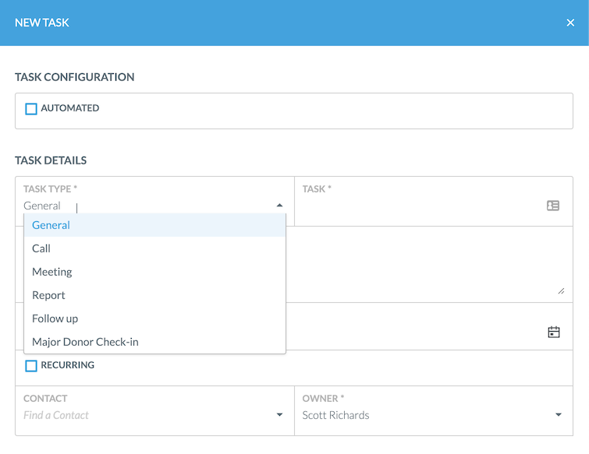Open the Owner dropdown arrow
This screenshot has height=454, width=589.
tap(559, 414)
